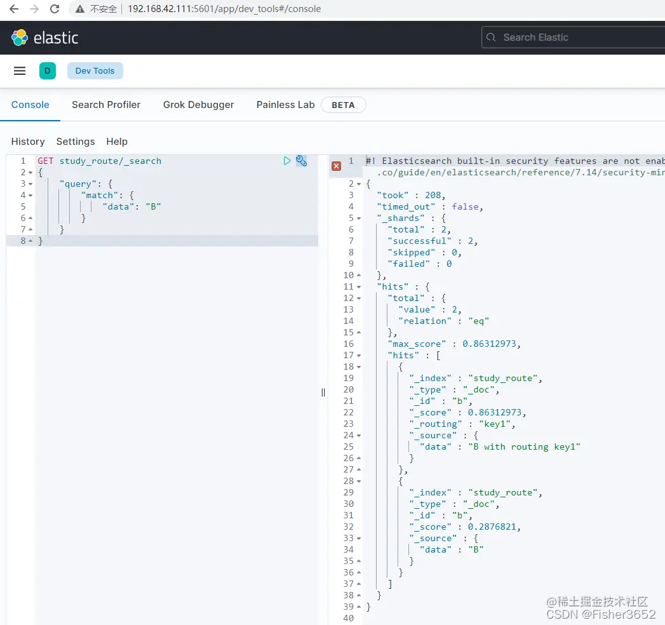Screen dimensions: 665x625
Task: Collapse second hit fold at line 28
Action: (359, 481)
